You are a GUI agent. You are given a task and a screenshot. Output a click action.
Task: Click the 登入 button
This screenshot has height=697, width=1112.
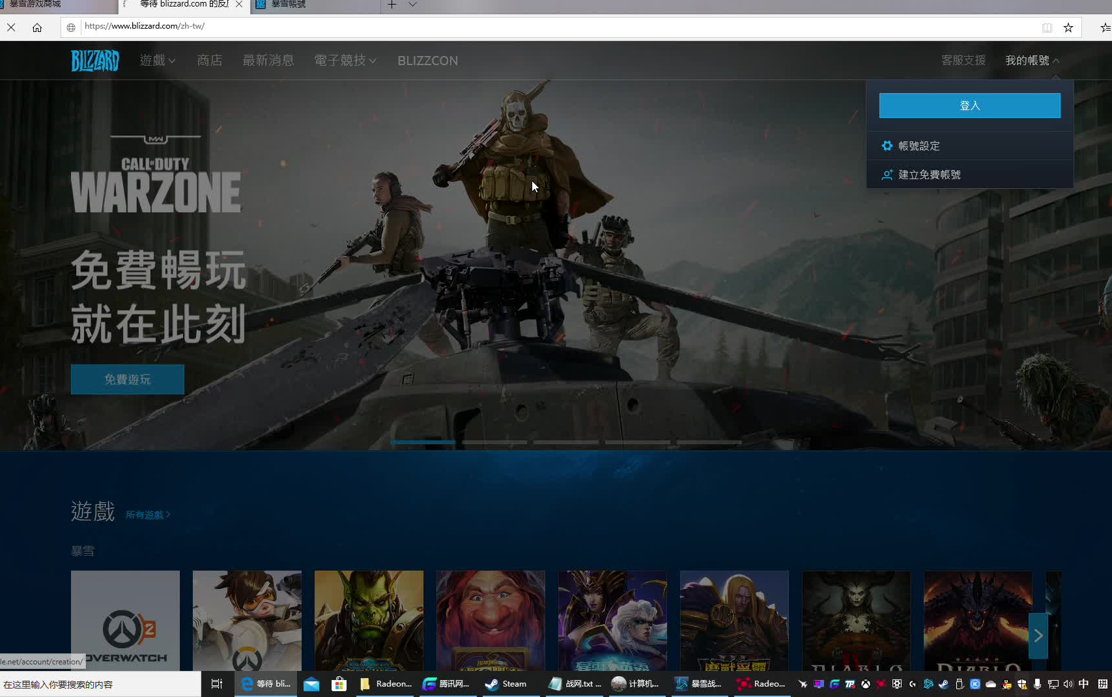coord(969,105)
